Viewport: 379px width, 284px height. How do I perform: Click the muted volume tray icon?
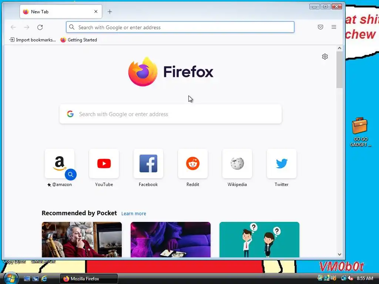point(351,278)
